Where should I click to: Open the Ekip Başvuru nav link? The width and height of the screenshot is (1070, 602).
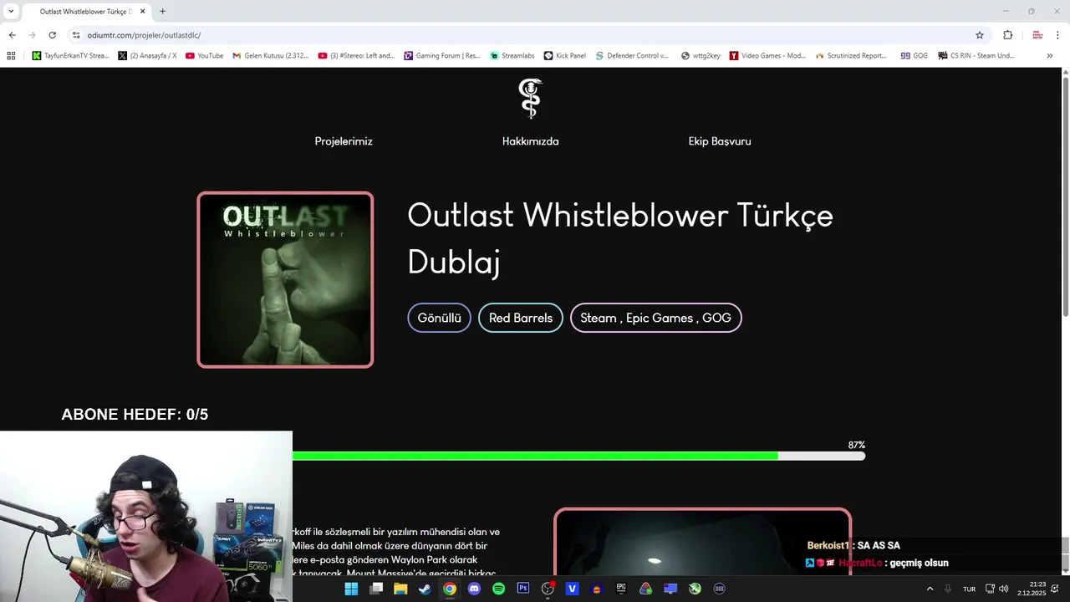point(720,141)
